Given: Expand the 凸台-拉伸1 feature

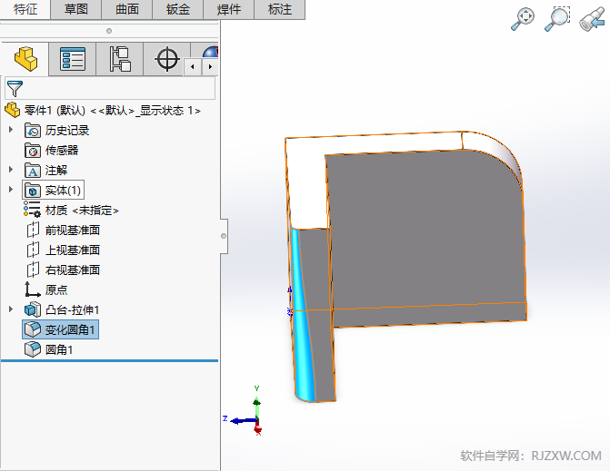Looking at the screenshot, I should (11, 309).
